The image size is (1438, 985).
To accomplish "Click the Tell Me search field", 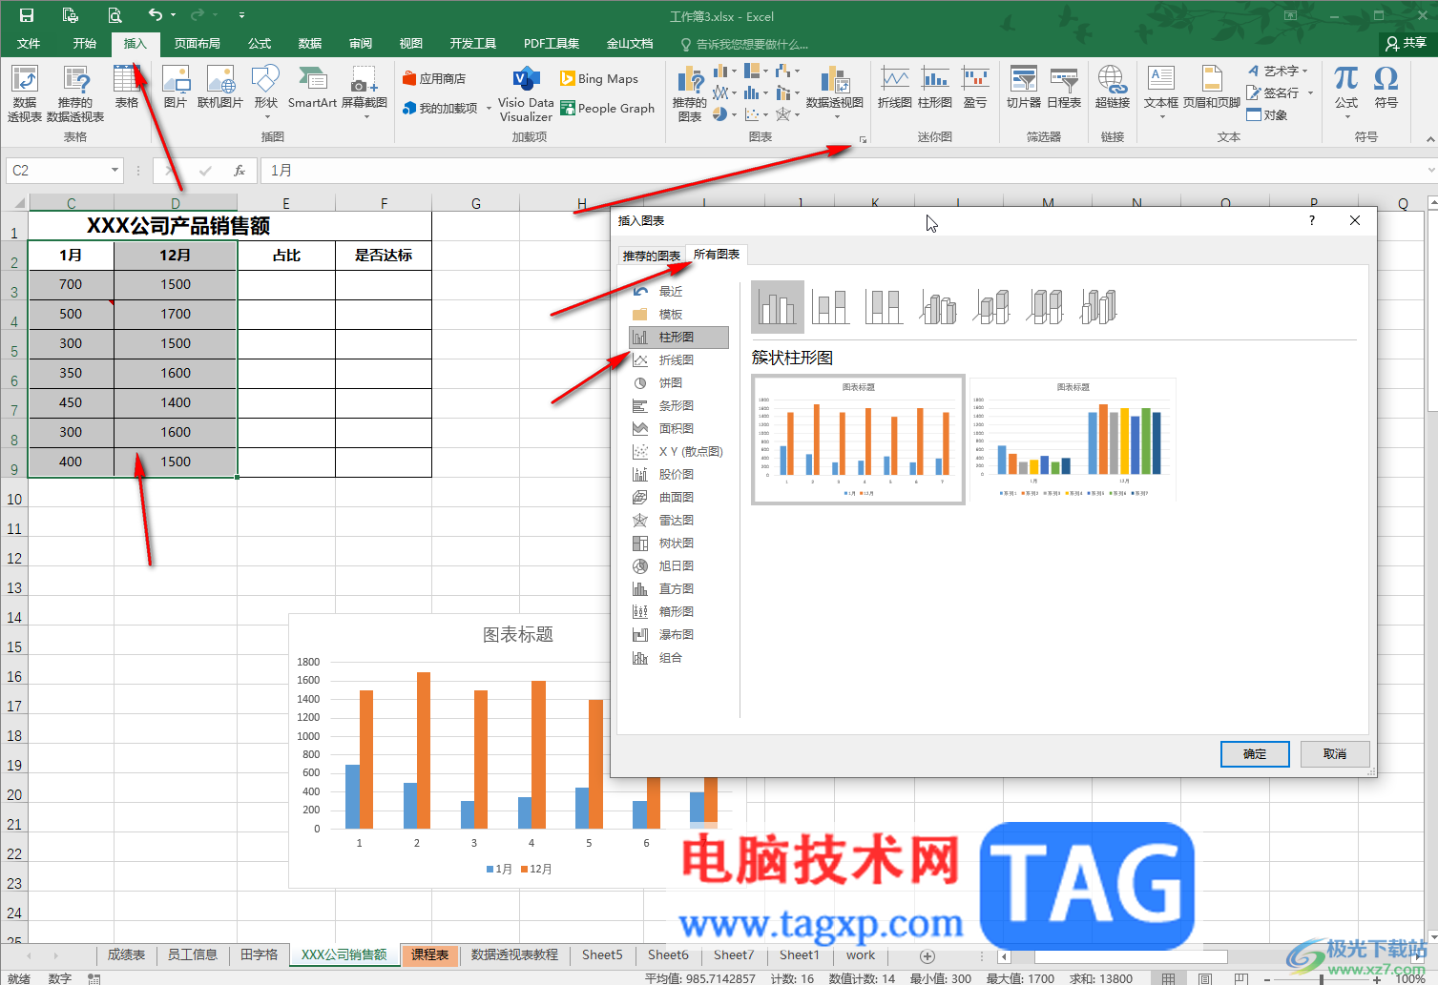I will click(x=743, y=44).
